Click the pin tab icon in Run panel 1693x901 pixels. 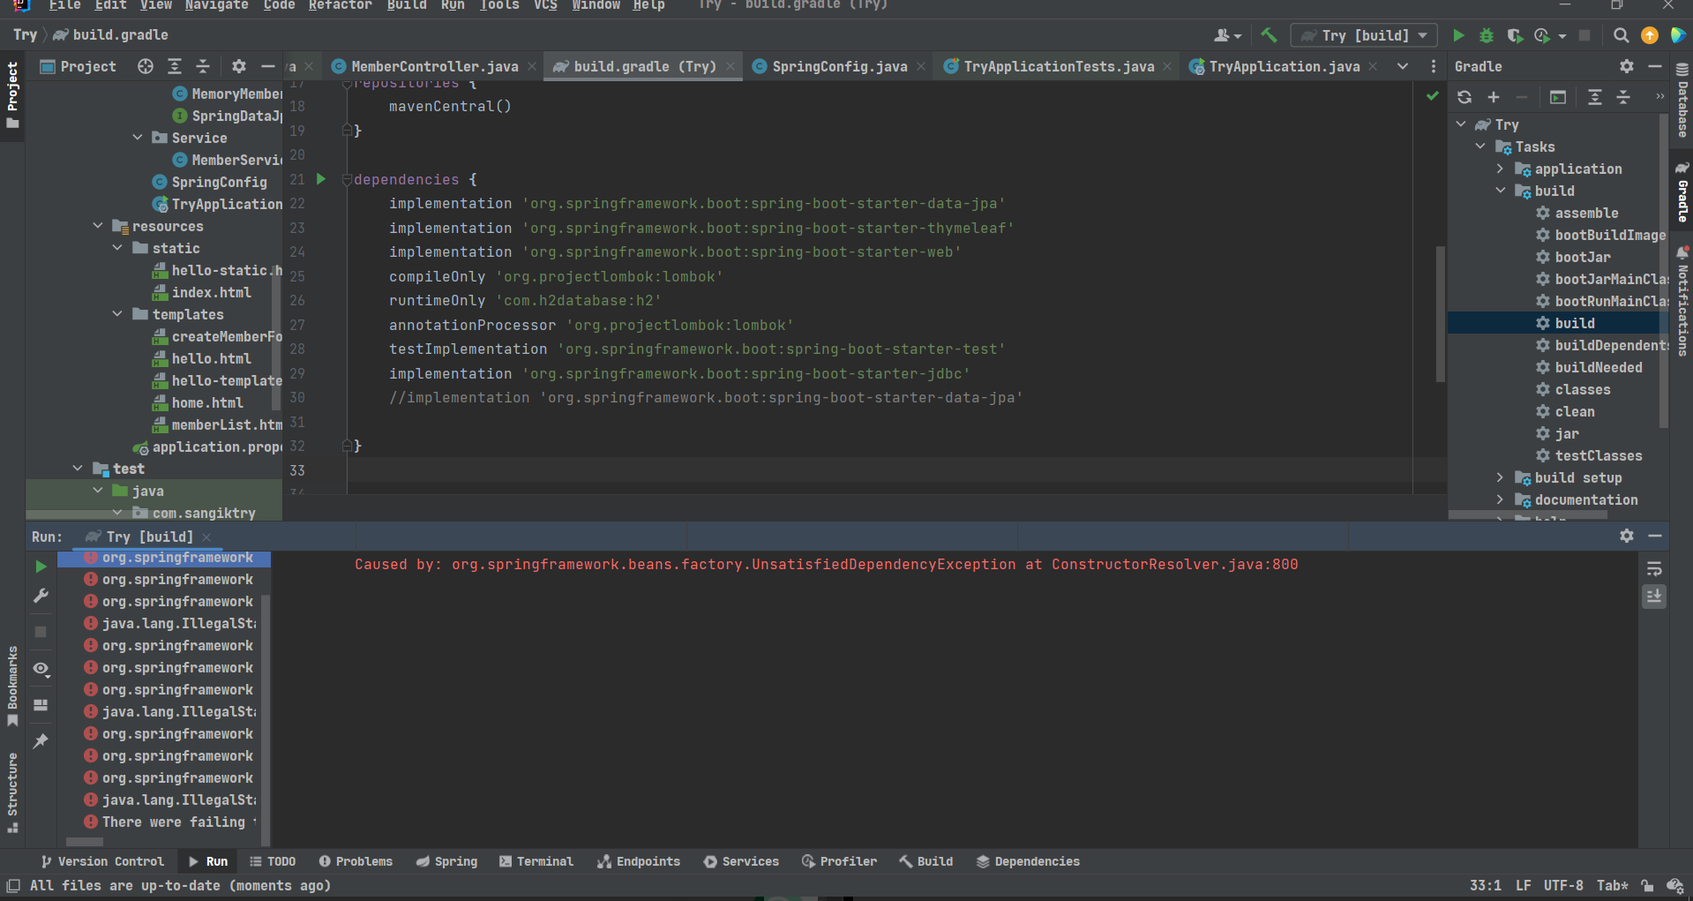tap(41, 741)
